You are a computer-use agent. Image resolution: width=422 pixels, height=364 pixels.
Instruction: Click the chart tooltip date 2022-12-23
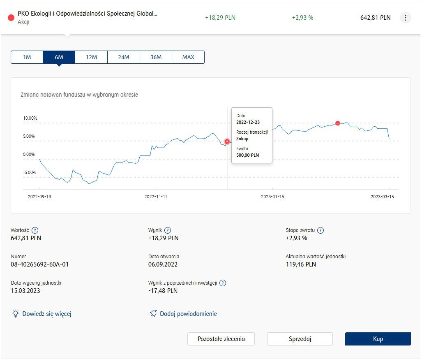248,122
